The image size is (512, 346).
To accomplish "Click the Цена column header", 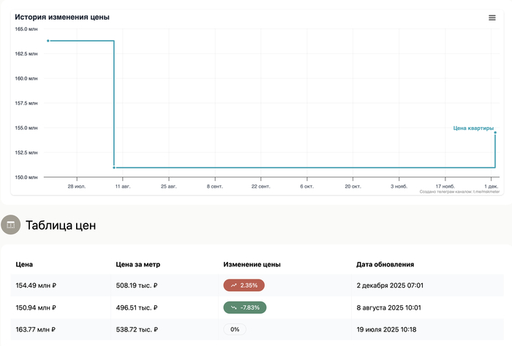I will click(x=24, y=264).
